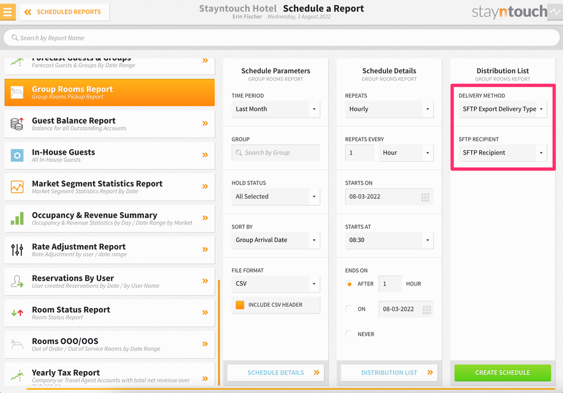Open Yearly Tax Report via chevron

[x=205, y=379]
